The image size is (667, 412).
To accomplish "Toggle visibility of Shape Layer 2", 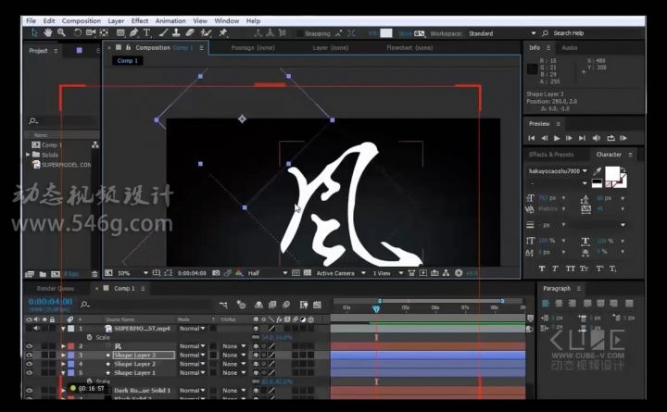I will click(x=29, y=364).
